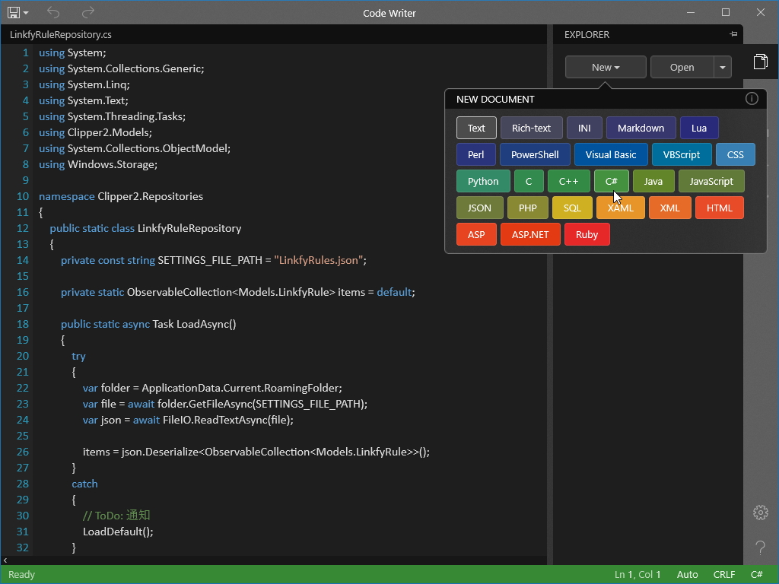This screenshot has width=779, height=584.
Task: Click the Ready status text
Action: pos(22,575)
